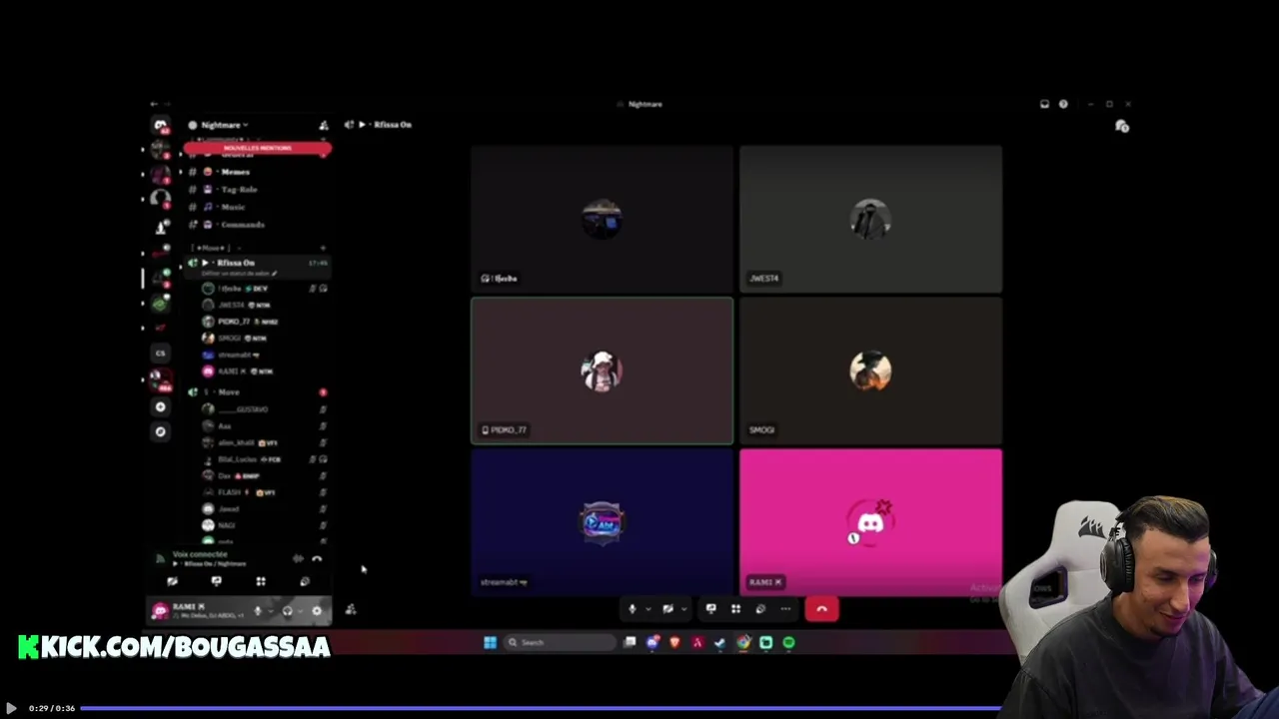Screen dimensions: 1279x719
Task: Open user settings gear icon
Action: tap(317, 610)
